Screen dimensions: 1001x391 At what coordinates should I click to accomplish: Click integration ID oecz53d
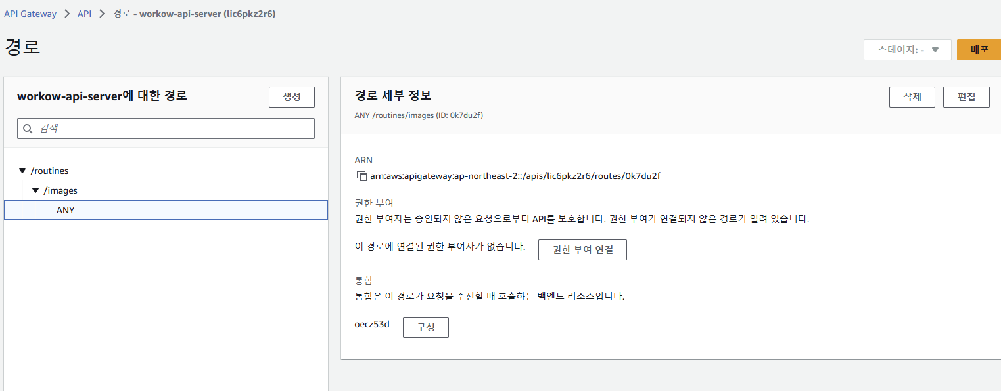[x=372, y=324]
